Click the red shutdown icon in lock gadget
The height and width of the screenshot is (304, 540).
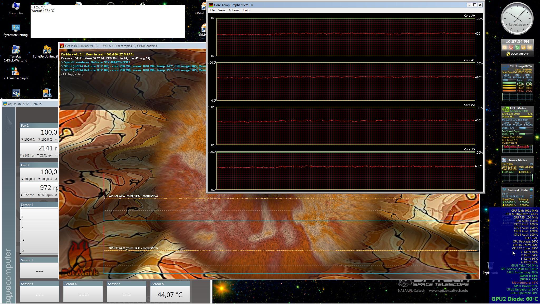[511, 47]
